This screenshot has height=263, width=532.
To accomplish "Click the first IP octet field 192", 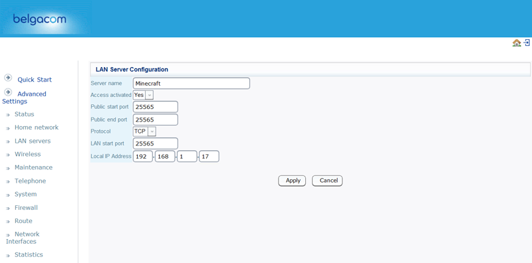I will (142, 157).
